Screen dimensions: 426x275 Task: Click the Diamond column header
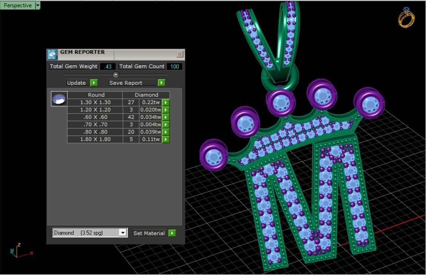click(x=146, y=95)
